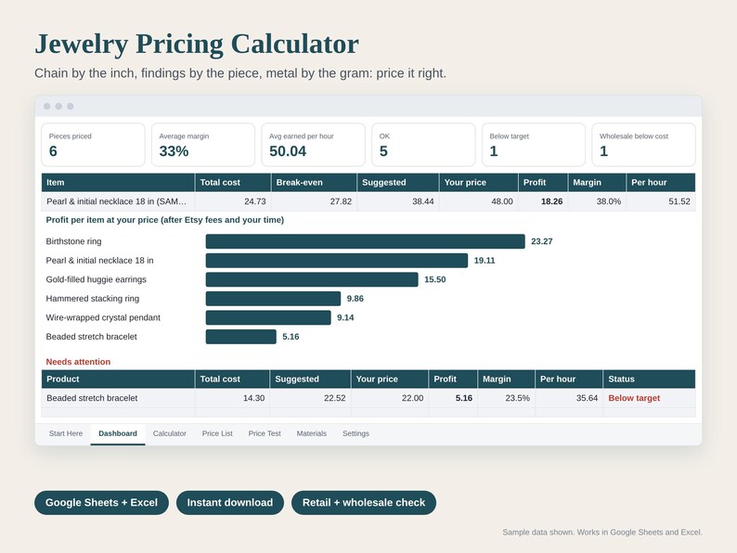
Task: Click the 9.14 bar value label
Action: [345, 317]
